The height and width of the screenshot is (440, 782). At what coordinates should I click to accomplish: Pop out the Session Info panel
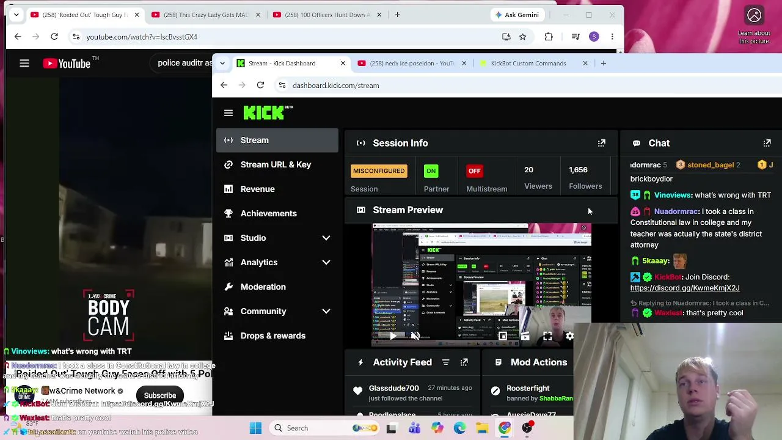(x=602, y=143)
